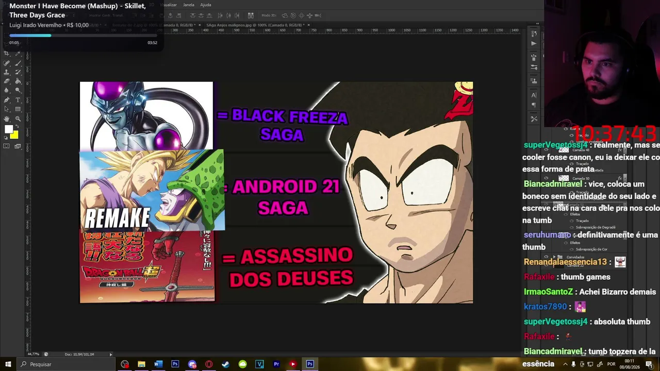This screenshot has width=660, height=371.
Task: Select the Paint Bucket tool
Action: [x=18, y=81]
